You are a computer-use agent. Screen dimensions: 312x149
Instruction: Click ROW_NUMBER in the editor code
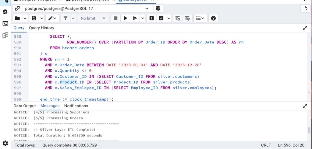pos(79,42)
